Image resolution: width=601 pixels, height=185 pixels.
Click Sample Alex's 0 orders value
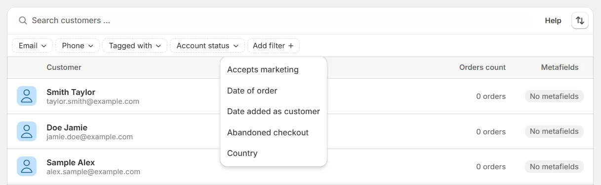(491, 167)
